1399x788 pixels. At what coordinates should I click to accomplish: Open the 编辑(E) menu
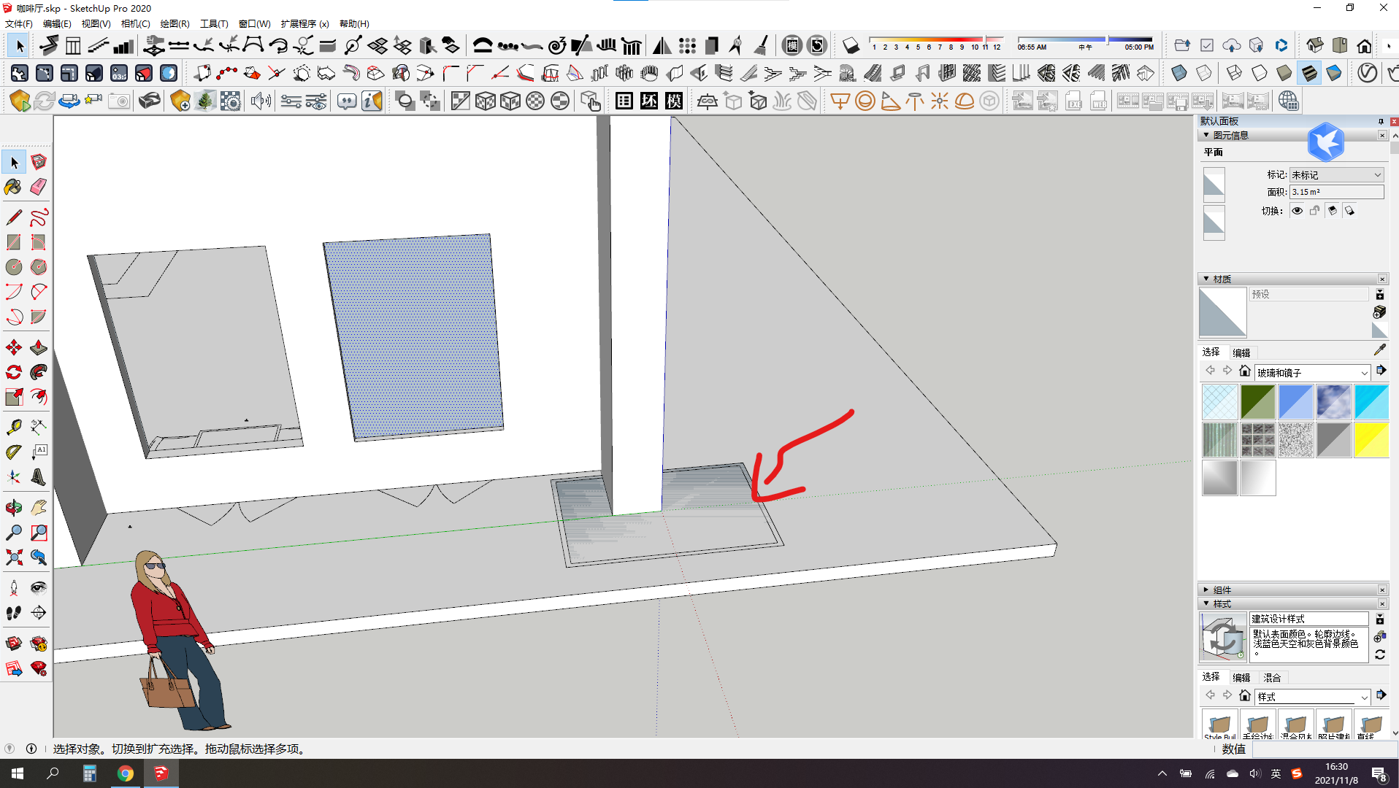pos(57,24)
